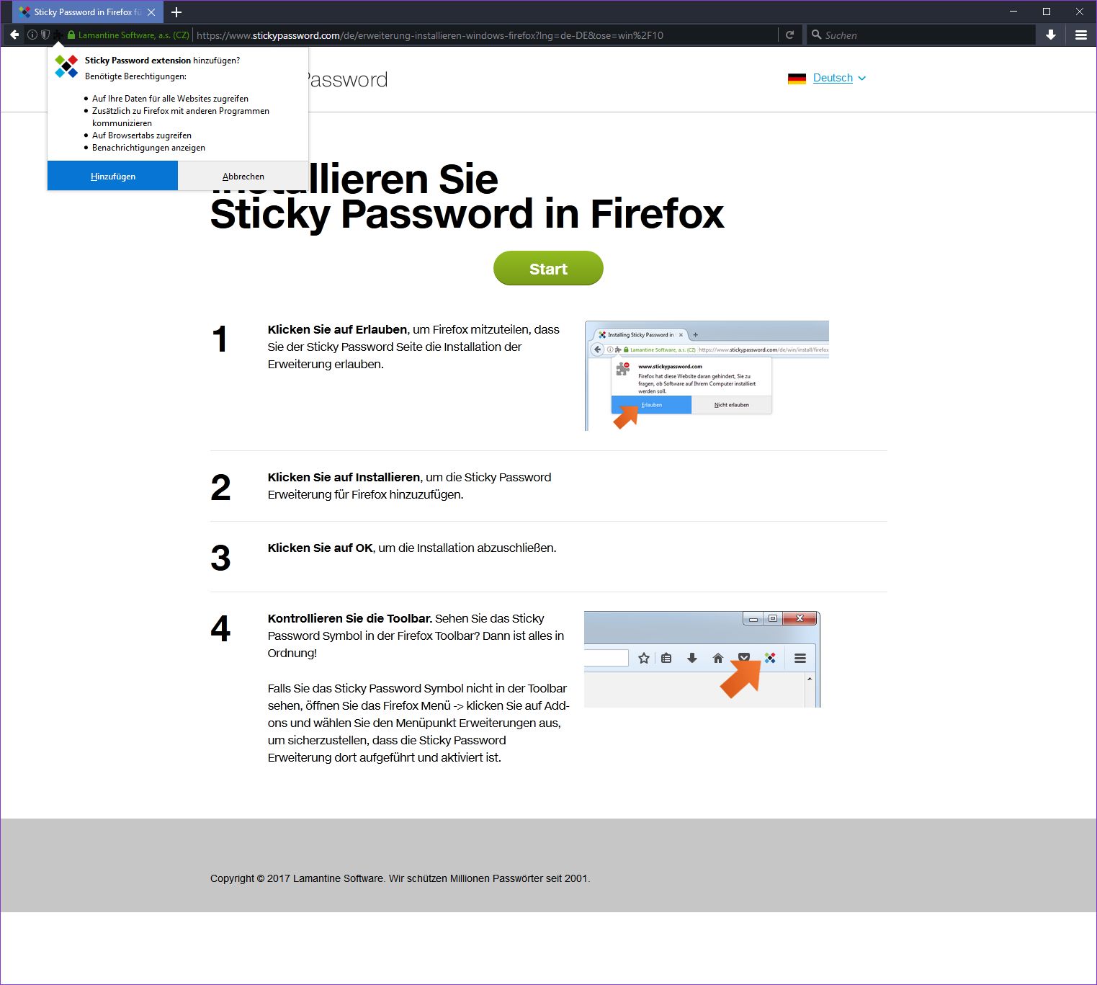Click the tracking protection shield icon

[x=45, y=35]
